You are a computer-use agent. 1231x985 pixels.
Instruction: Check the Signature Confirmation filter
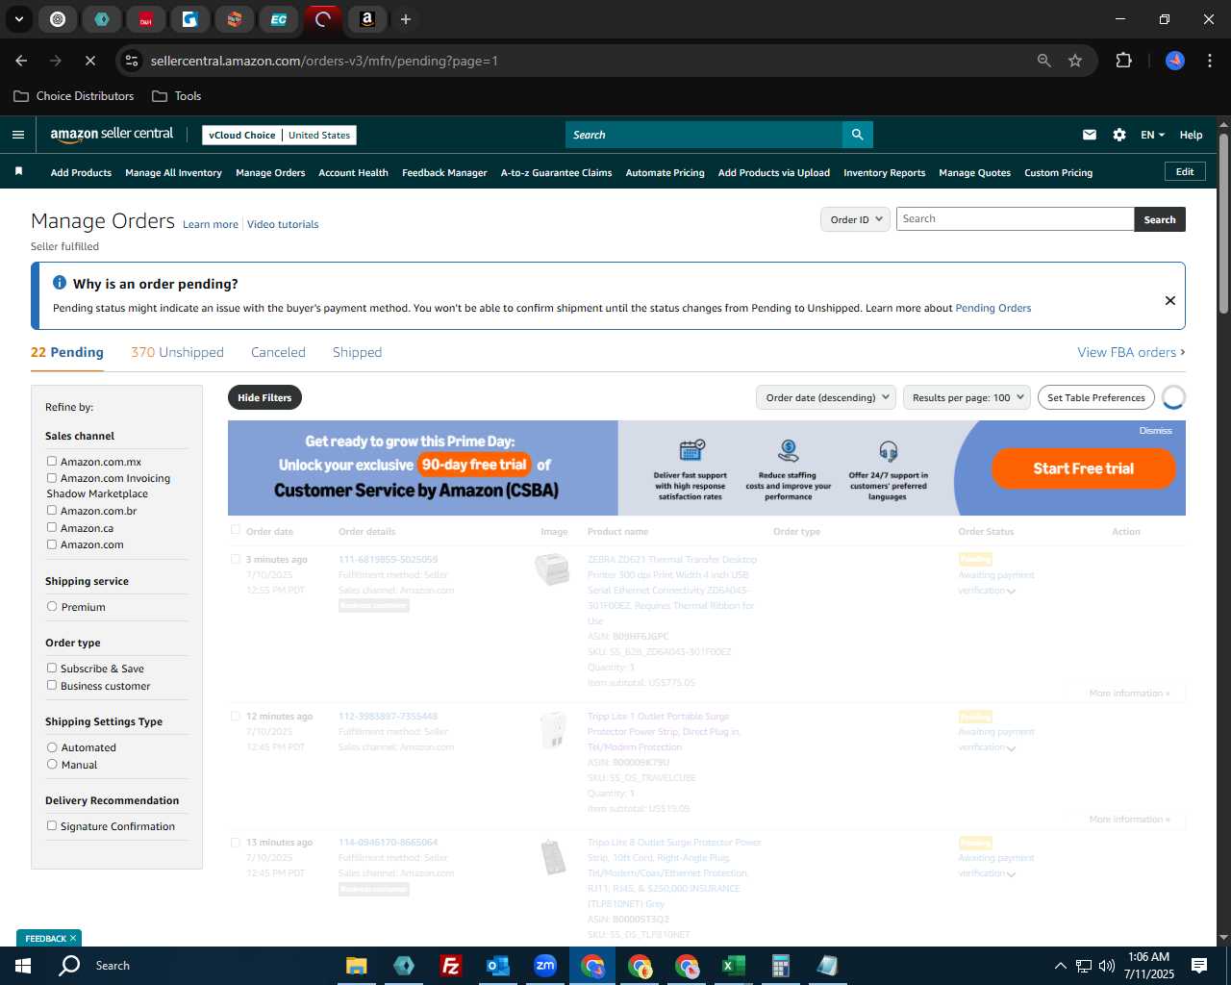point(52,825)
